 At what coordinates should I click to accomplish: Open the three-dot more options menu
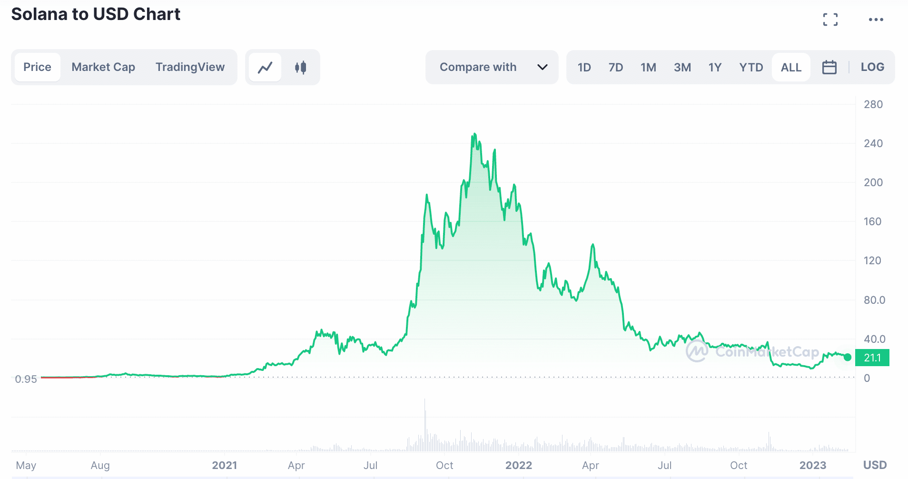point(876,20)
